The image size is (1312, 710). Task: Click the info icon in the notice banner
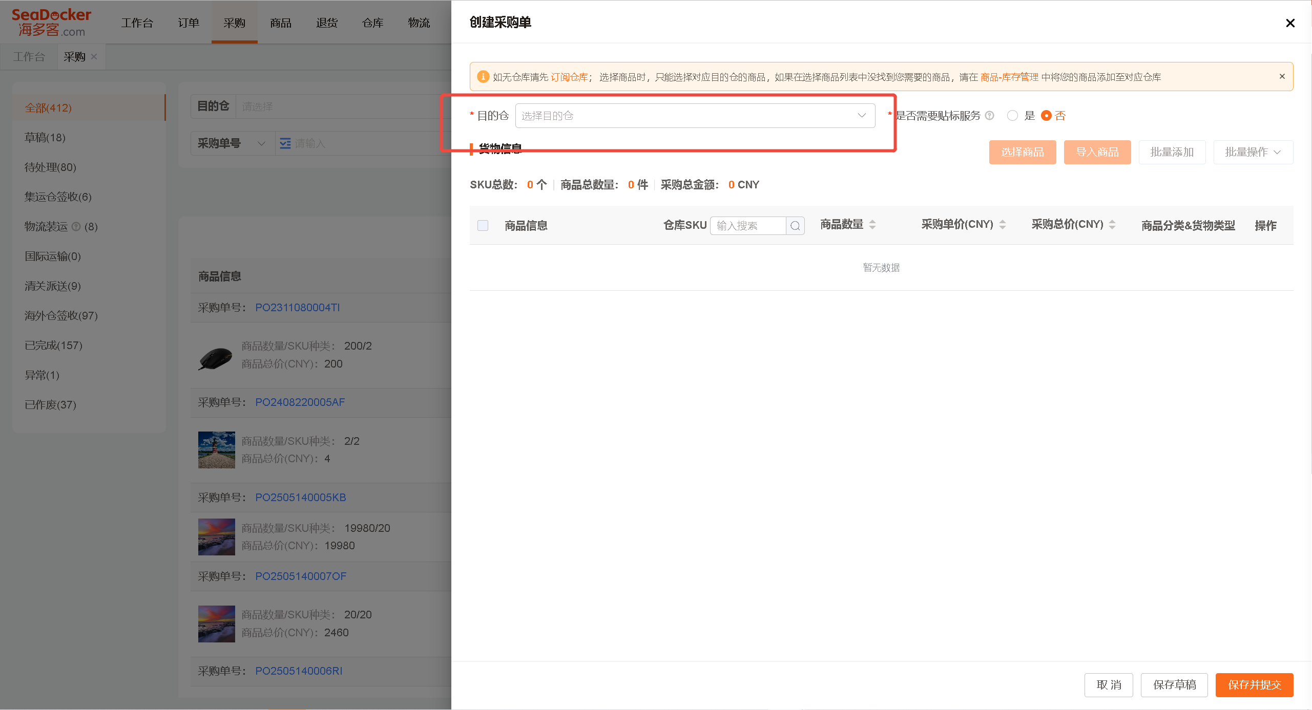483,77
